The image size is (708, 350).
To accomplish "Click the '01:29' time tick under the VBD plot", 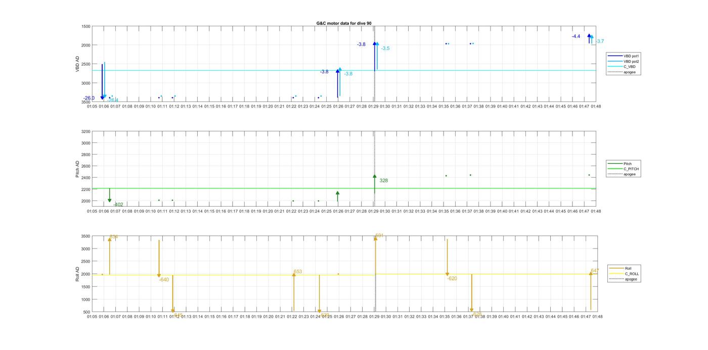I will (373, 107).
